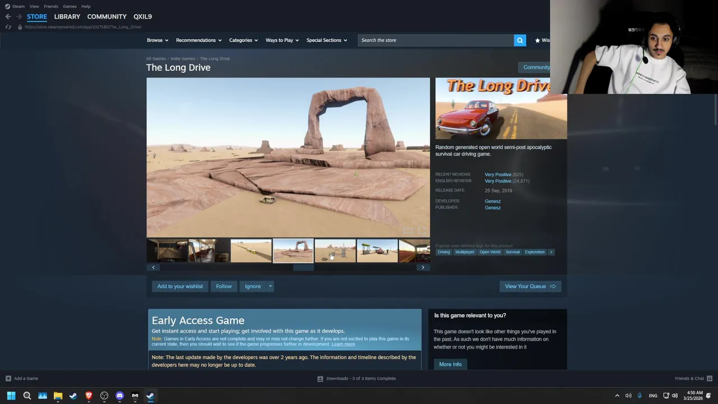Click the Exploration tag

(x=535, y=252)
